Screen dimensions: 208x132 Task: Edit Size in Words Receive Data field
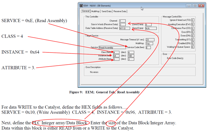pyautogui.click(x=122, y=24)
